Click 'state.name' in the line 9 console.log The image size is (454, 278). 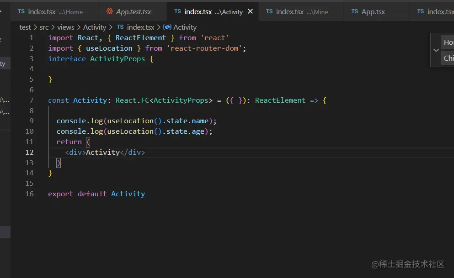pos(187,121)
